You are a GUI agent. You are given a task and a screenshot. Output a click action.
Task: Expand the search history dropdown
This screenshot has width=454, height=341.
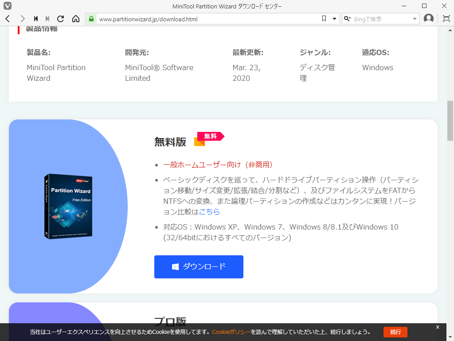[x=415, y=19]
